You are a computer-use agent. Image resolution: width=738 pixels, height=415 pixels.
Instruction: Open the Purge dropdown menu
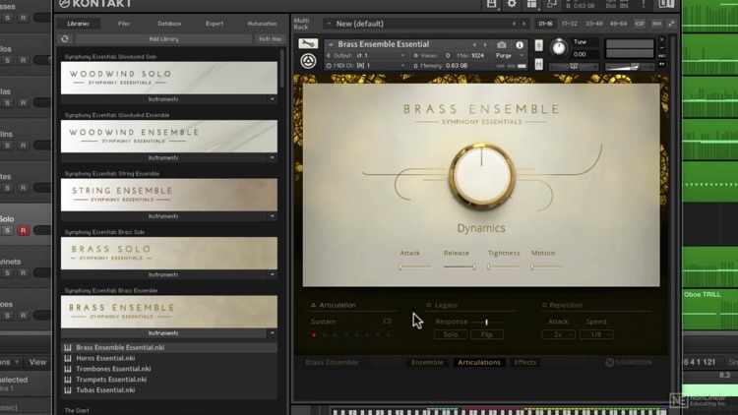(x=507, y=56)
